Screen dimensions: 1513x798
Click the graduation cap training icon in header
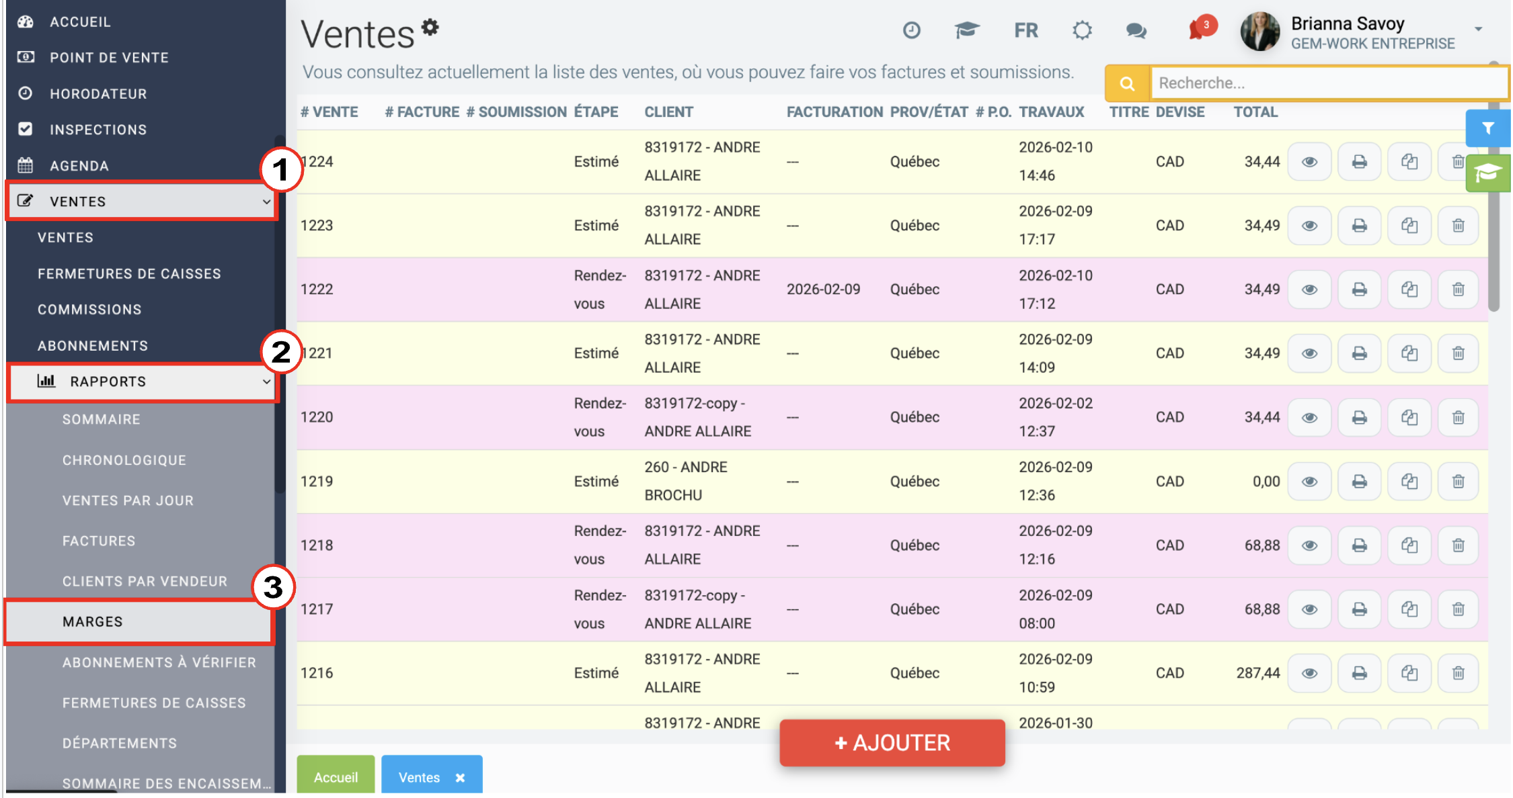tap(966, 30)
